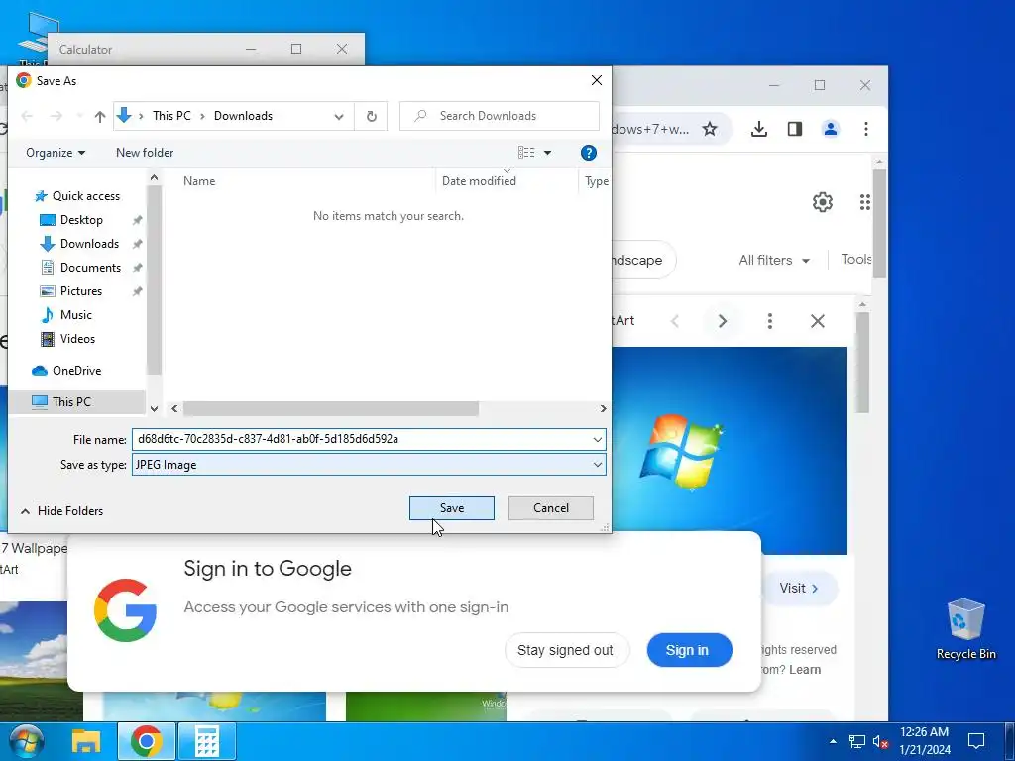The image size is (1015, 761).
Task: Open the view options dropdown arrow
Action: [547, 153]
